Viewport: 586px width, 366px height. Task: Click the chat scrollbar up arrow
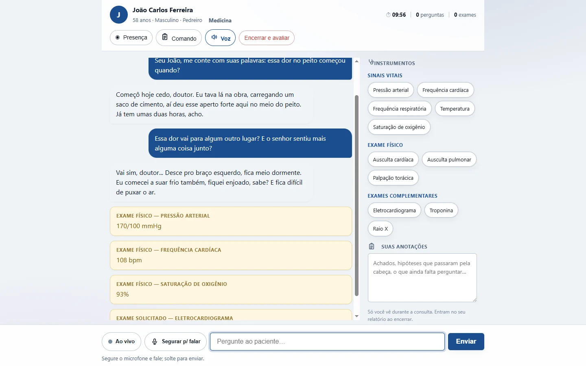click(356, 61)
